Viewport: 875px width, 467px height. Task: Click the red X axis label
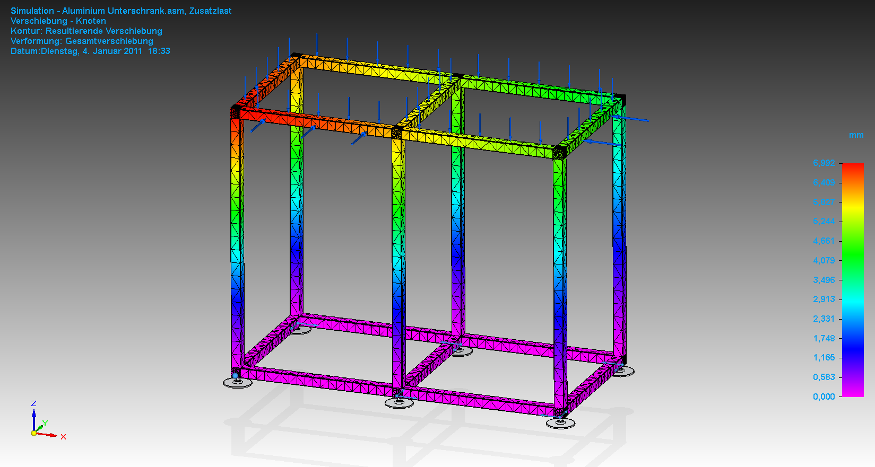pyautogui.click(x=63, y=437)
